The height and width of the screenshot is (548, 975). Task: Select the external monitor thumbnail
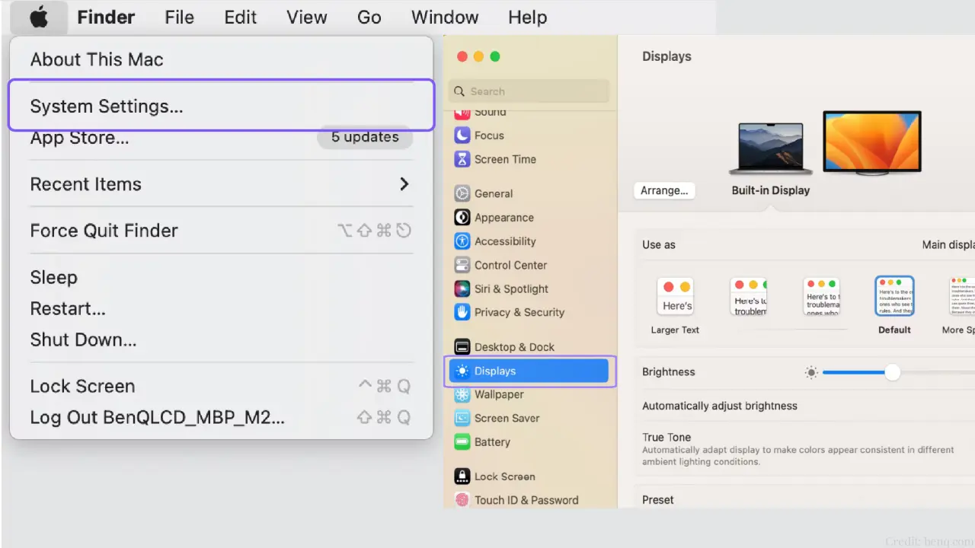[872, 143]
